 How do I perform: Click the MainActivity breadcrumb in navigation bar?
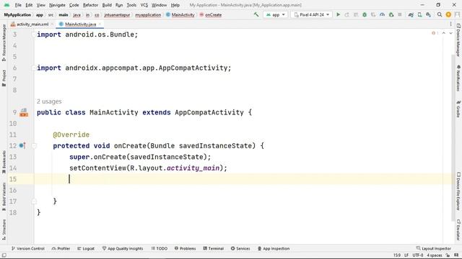click(x=180, y=14)
